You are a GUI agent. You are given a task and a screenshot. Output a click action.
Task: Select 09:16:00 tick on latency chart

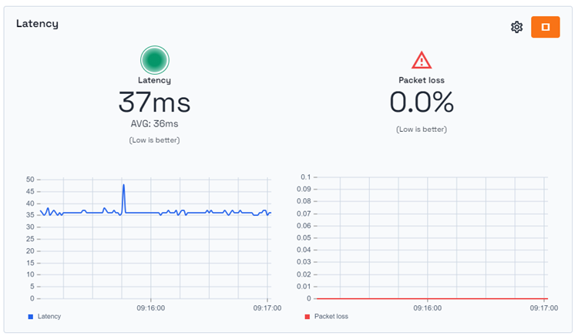click(x=151, y=308)
